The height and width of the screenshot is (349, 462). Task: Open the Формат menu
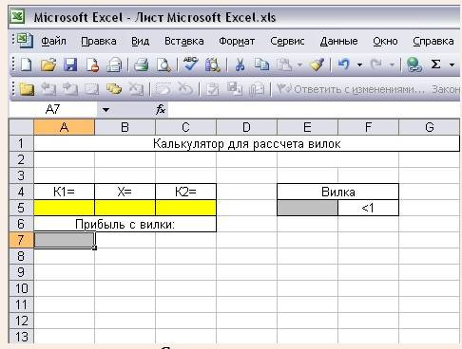point(237,41)
